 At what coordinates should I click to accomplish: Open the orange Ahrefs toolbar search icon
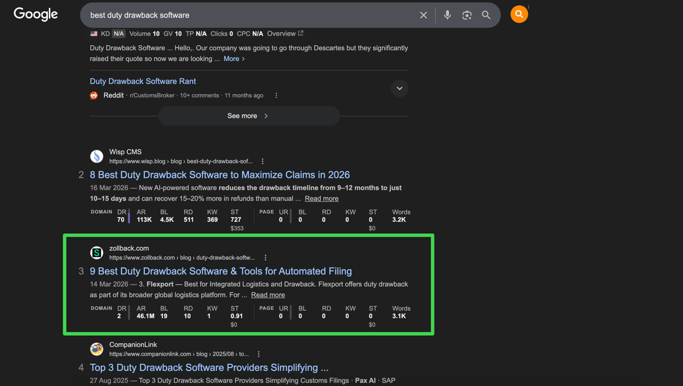click(x=519, y=15)
